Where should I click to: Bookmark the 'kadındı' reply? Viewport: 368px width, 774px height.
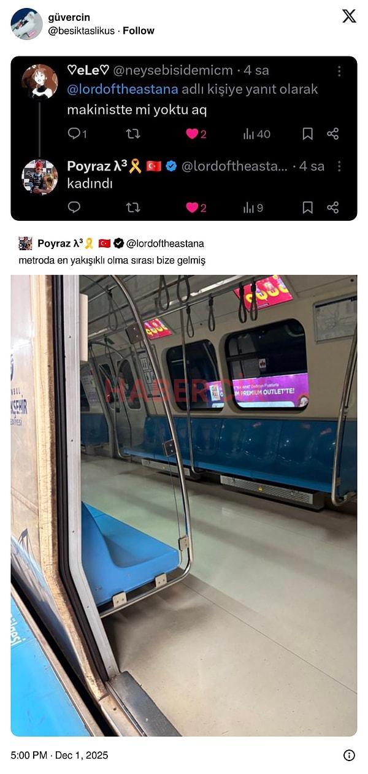307,207
